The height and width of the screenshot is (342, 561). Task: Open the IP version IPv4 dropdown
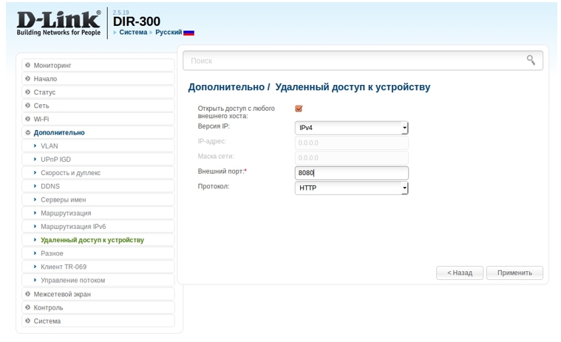351,128
